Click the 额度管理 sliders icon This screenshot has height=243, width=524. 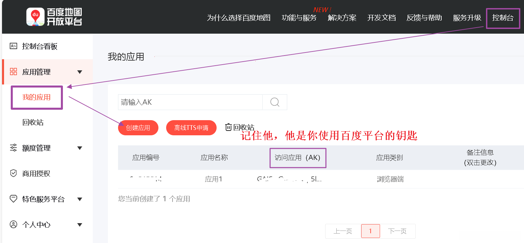coord(13,148)
